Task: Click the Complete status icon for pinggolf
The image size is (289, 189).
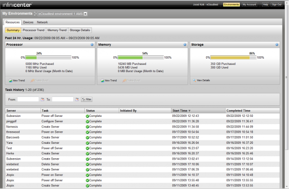Action: click(87, 122)
